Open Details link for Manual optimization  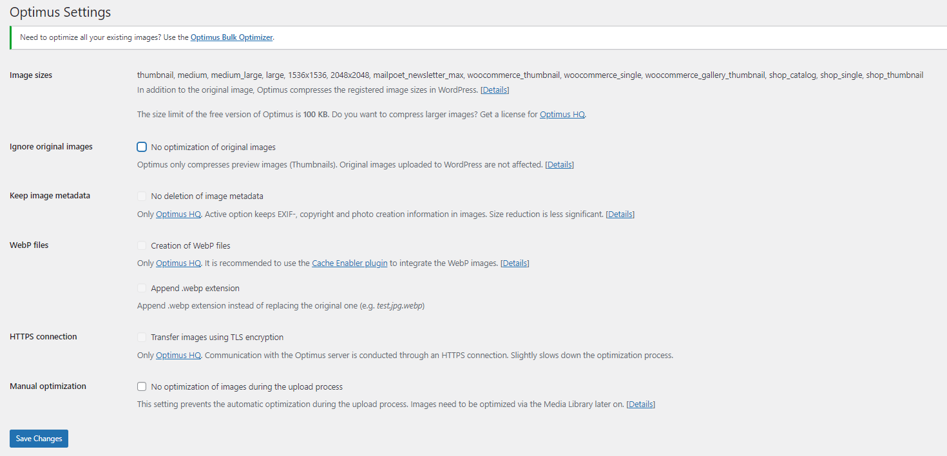coord(640,404)
